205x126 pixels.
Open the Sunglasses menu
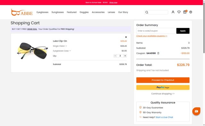58,12
